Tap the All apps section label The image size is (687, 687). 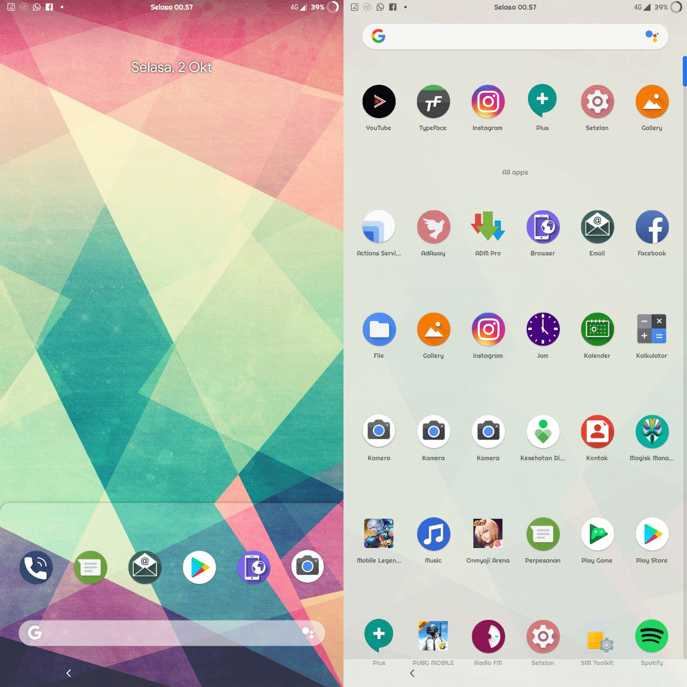click(515, 172)
